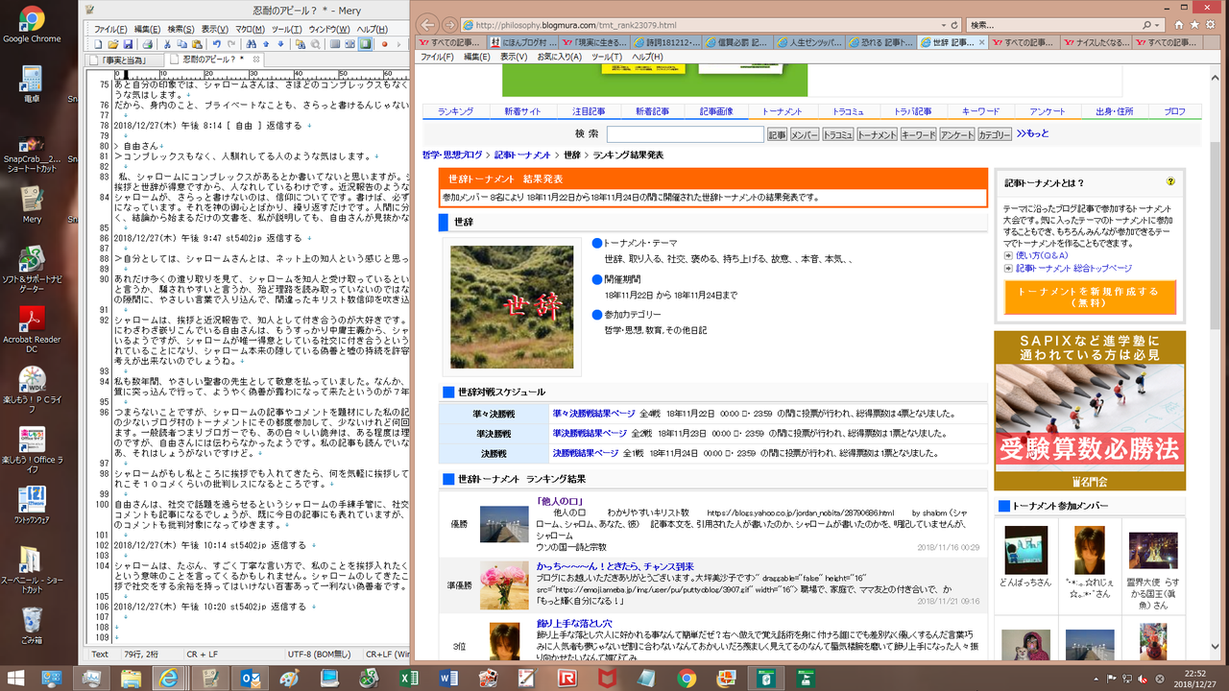Click the Redo icon in Mery toolbar
The height and width of the screenshot is (691, 1229).
pyautogui.click(x=231, y=44)
